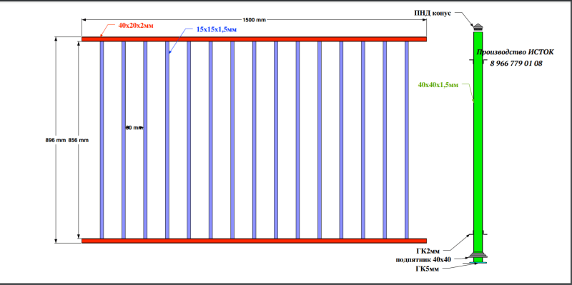
Task: Select the green 40x40x1,5мм label
Action: tap(438, 85)
